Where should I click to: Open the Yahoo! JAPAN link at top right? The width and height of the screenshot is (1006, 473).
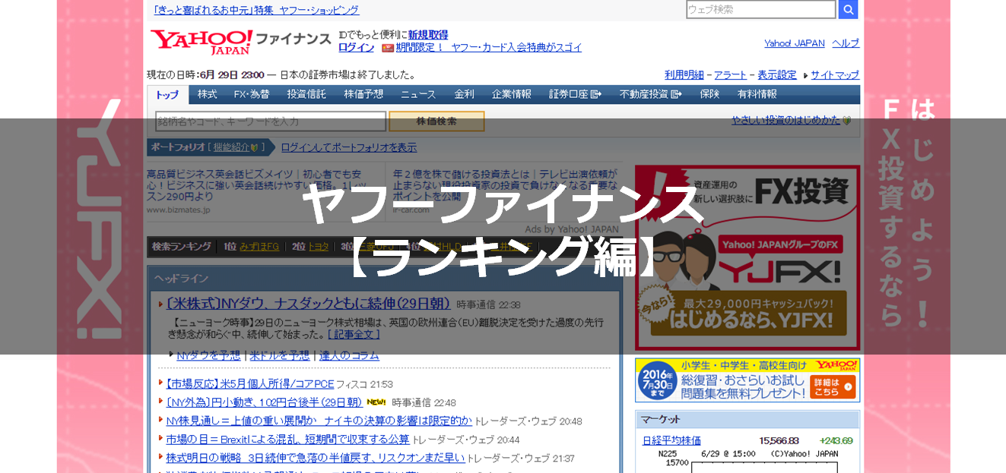(795, 43)
